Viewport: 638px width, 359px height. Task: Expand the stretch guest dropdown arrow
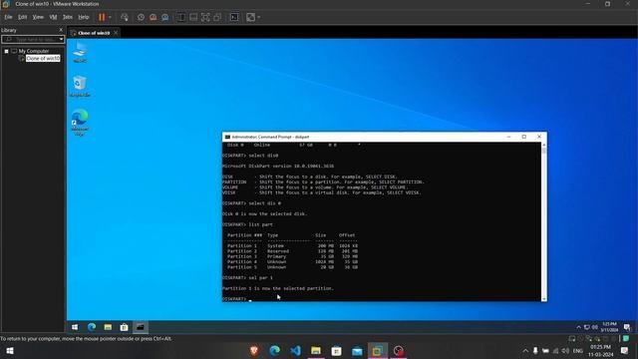(x=259, y=17)
